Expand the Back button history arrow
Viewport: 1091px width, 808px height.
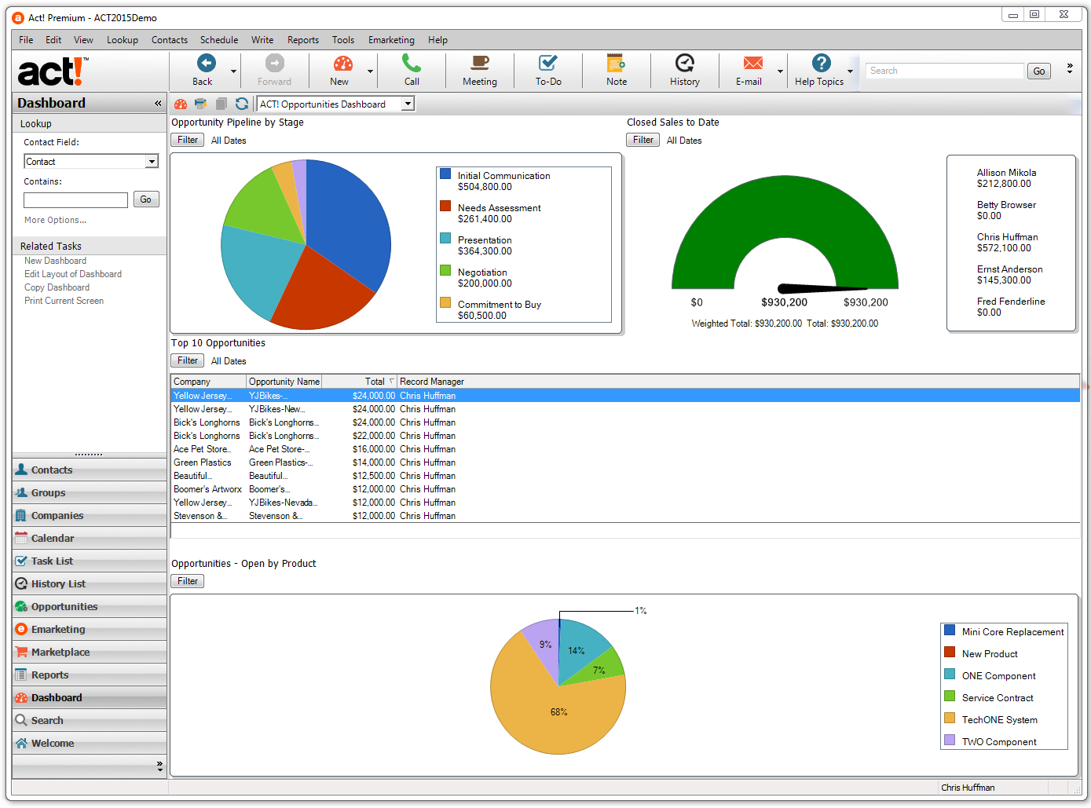(233, 71)
